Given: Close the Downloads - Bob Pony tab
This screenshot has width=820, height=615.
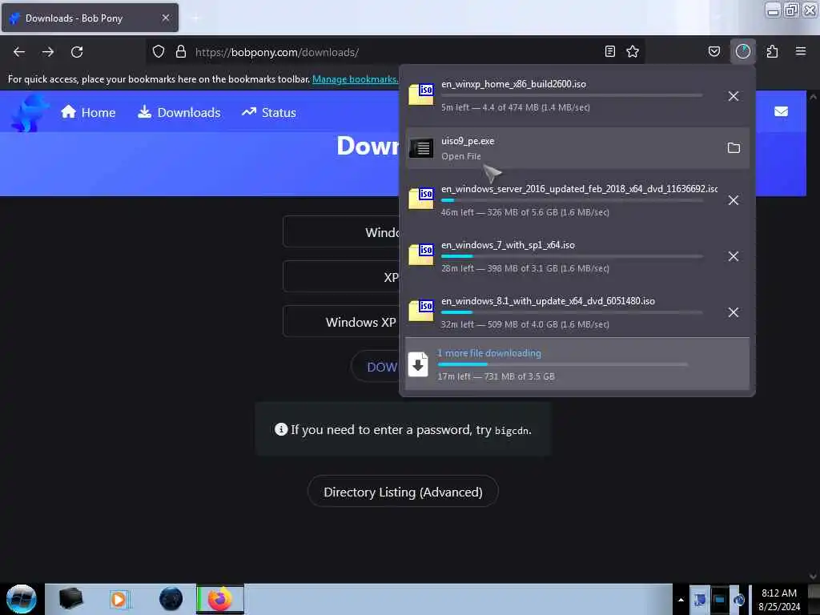Looking at the screenshot, I should (x=166, y=18).
